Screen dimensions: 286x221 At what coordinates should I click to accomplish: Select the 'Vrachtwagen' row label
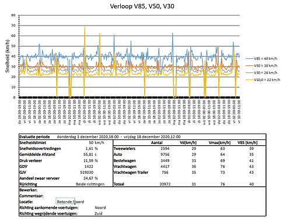point(125,167)
